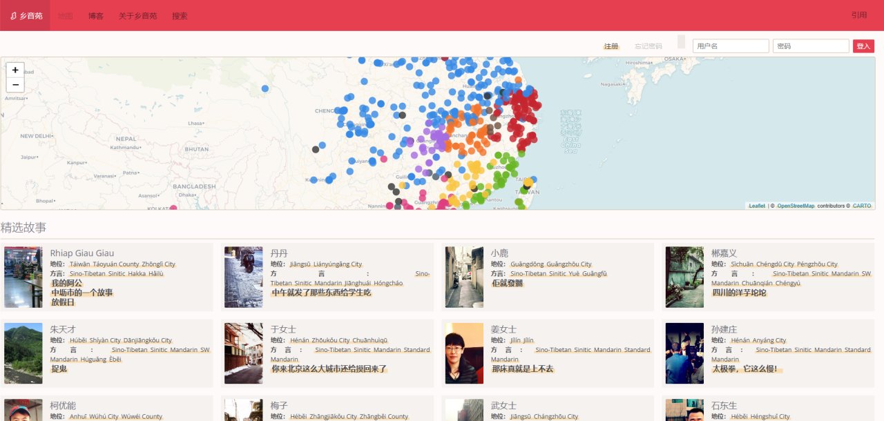Click the 忘记密码 link
The width and height of the screenshot is (884, 421).
coord(648,46)
